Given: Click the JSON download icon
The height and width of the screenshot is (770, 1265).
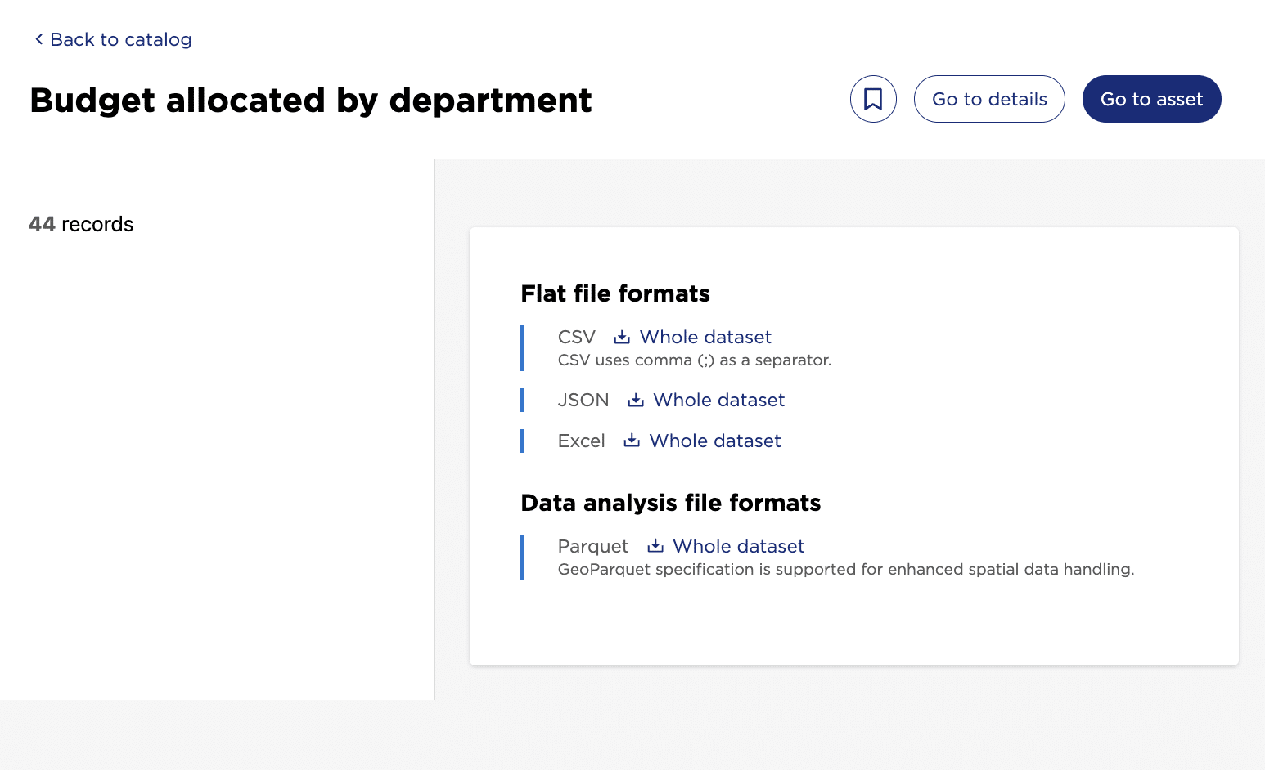Looking at the screenshot, I should tap(635, 401).
